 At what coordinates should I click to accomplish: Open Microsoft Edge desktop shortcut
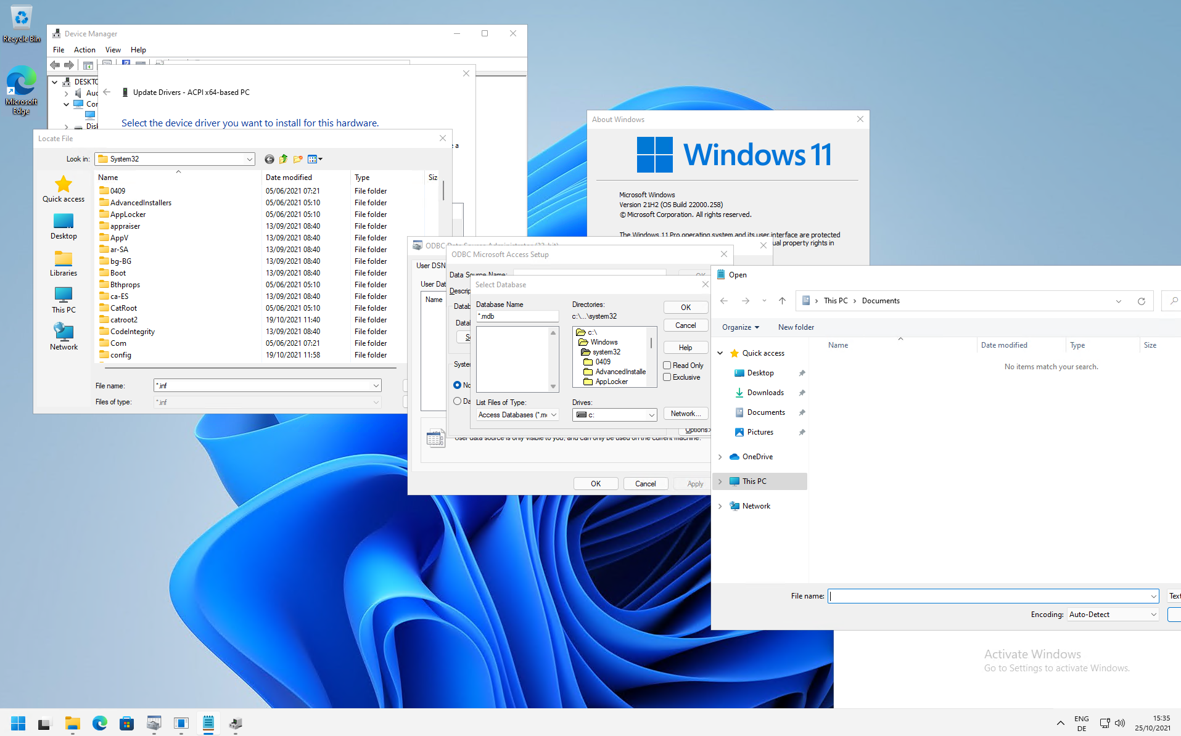(22, 90)
